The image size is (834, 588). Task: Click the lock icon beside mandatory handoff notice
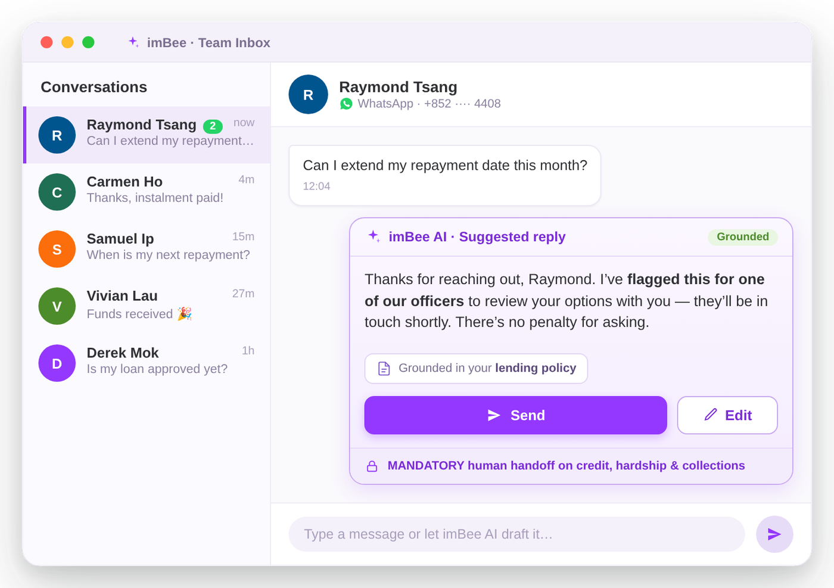pyautogui.click(x=372, y=466)
